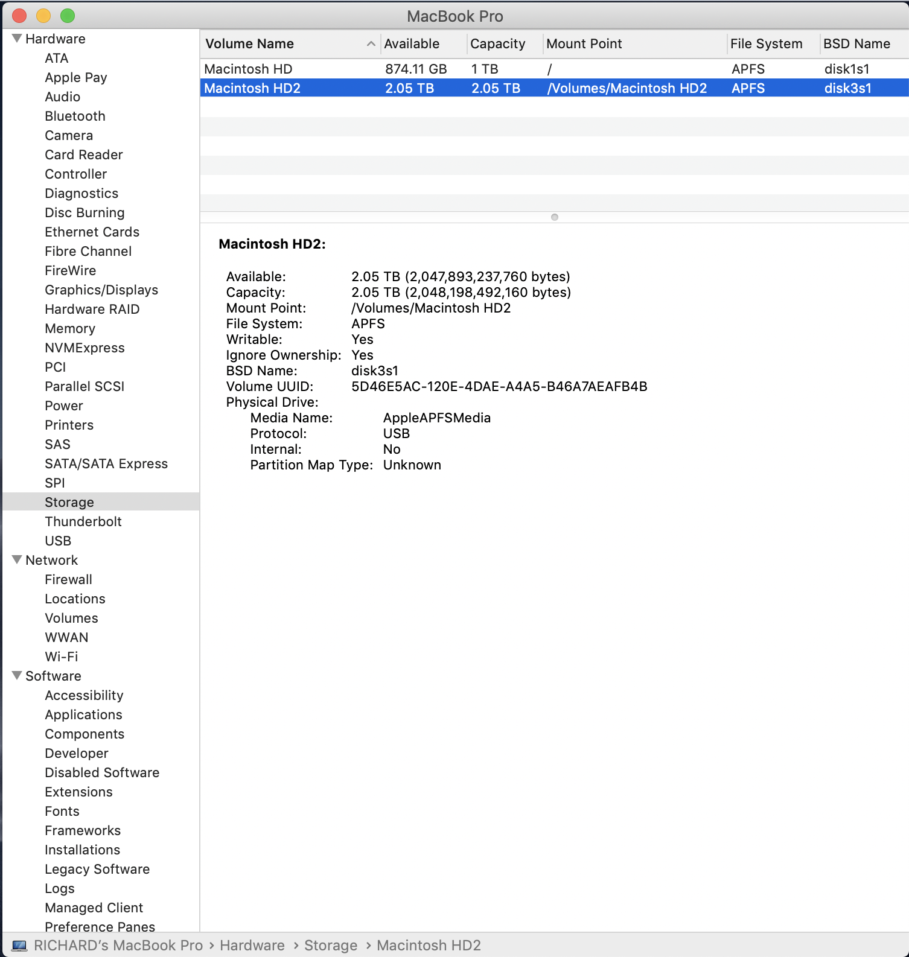Open Firewall under Network
This screenshot has width=909, height=957.
click(68, 579)
